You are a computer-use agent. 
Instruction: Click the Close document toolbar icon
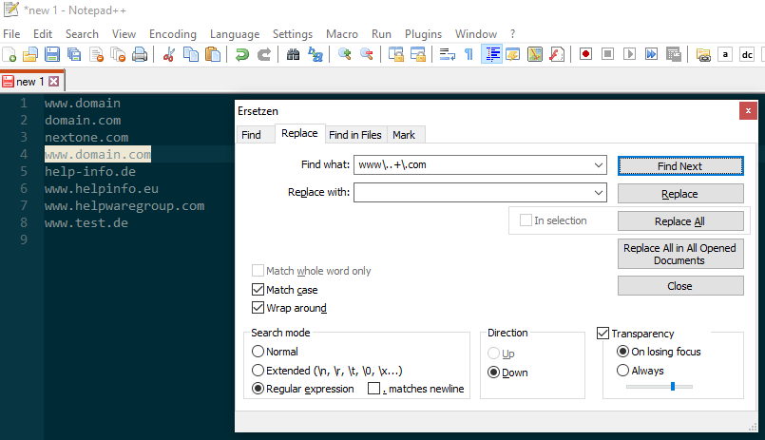click(96, 54)
